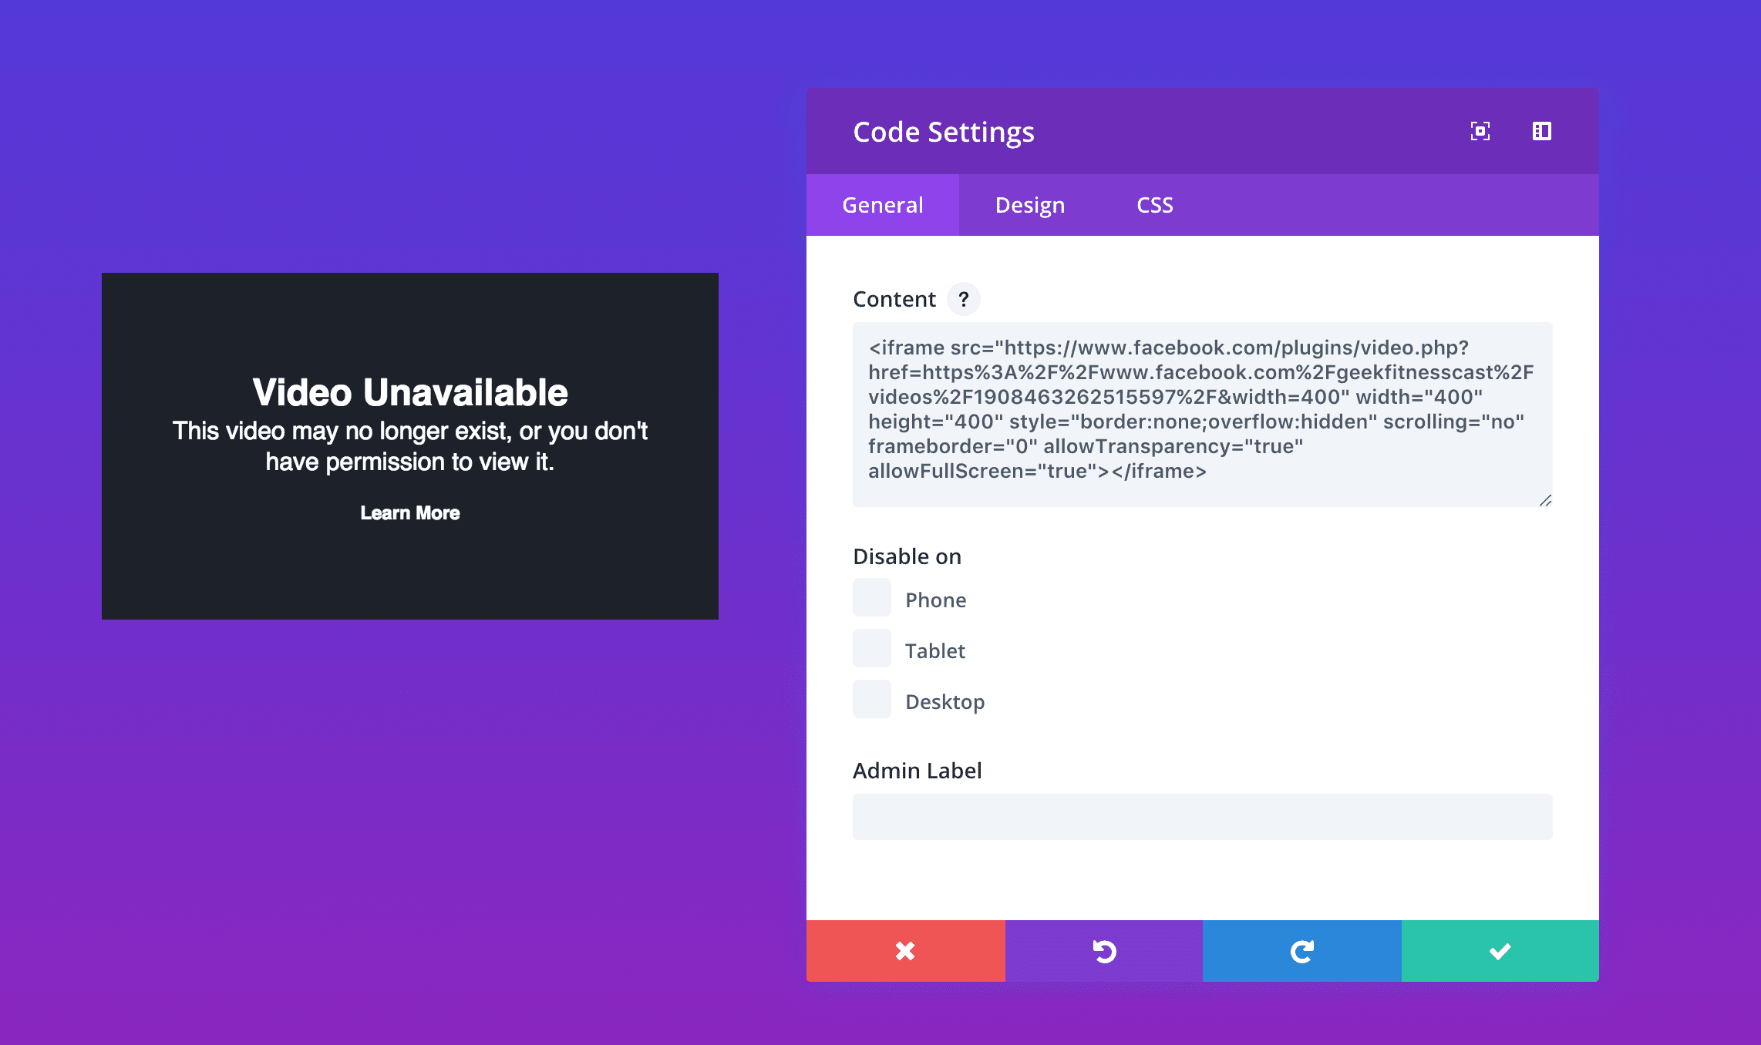
Task: Click the Desktop option label
Action: coord(945,702)
